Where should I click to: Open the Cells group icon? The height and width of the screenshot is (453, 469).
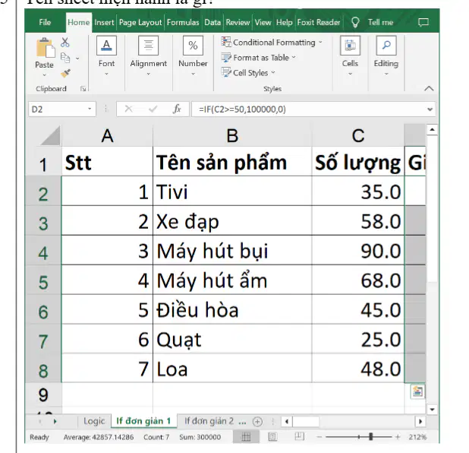(350, 46)
